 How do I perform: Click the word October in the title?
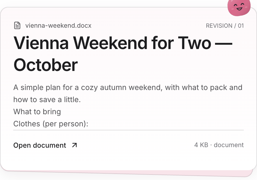[46, 65]
